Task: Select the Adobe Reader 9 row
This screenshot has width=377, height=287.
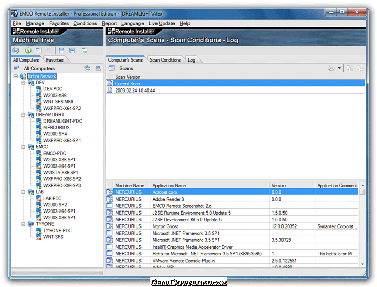Action: (232, 199)
